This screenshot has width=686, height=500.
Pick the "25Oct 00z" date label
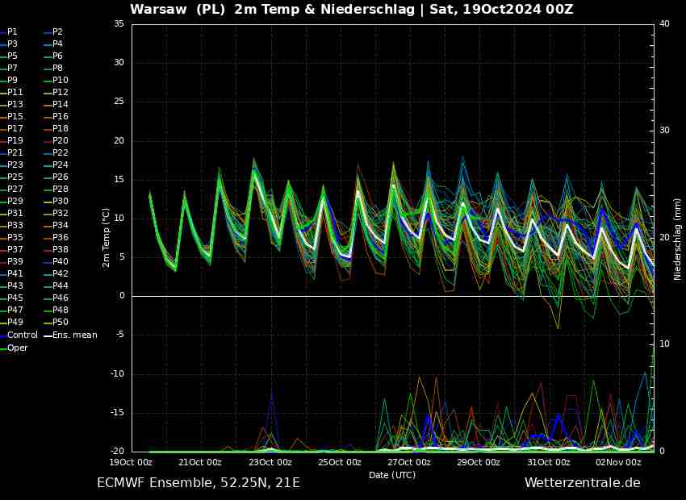pos(340,462)
